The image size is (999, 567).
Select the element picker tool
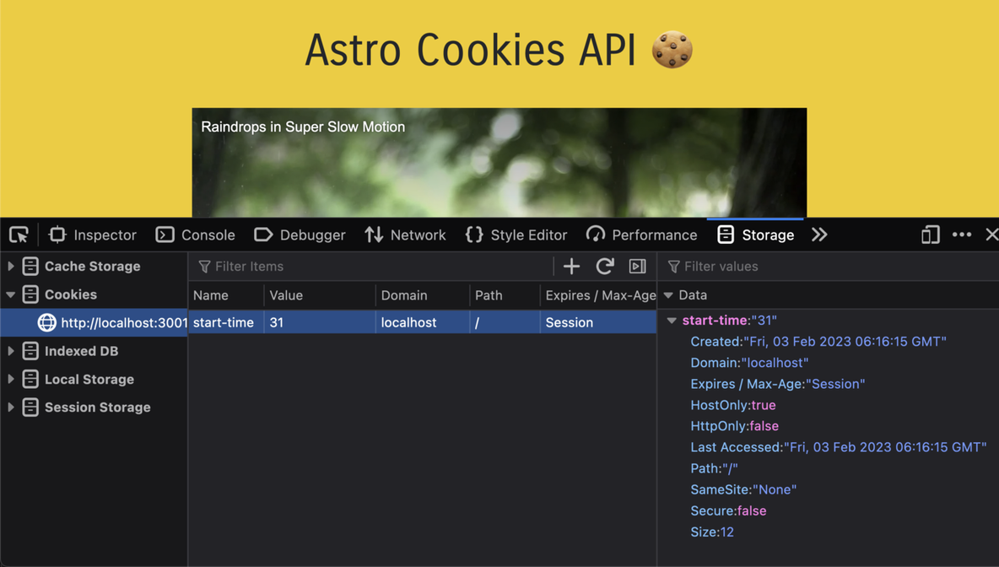tap(18, 235)
